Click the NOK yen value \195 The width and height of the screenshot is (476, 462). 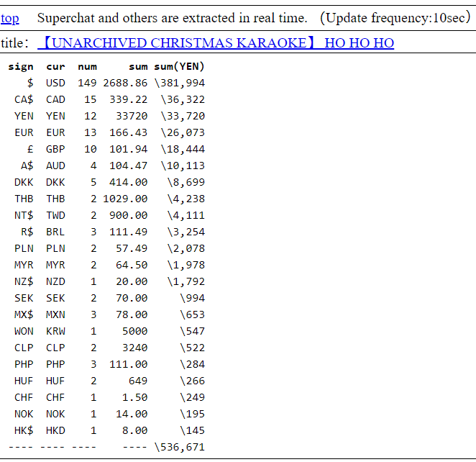pyautogui.click(x=192, y=414)
